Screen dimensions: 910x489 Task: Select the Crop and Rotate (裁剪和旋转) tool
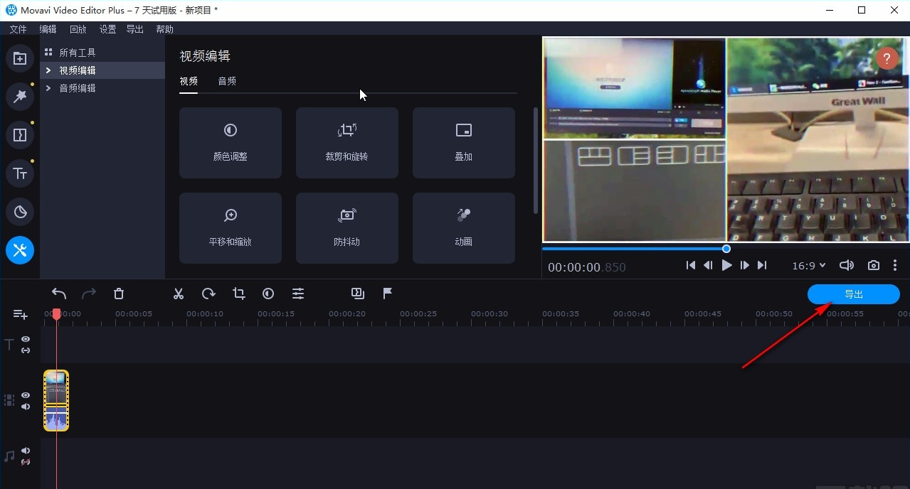347,143
